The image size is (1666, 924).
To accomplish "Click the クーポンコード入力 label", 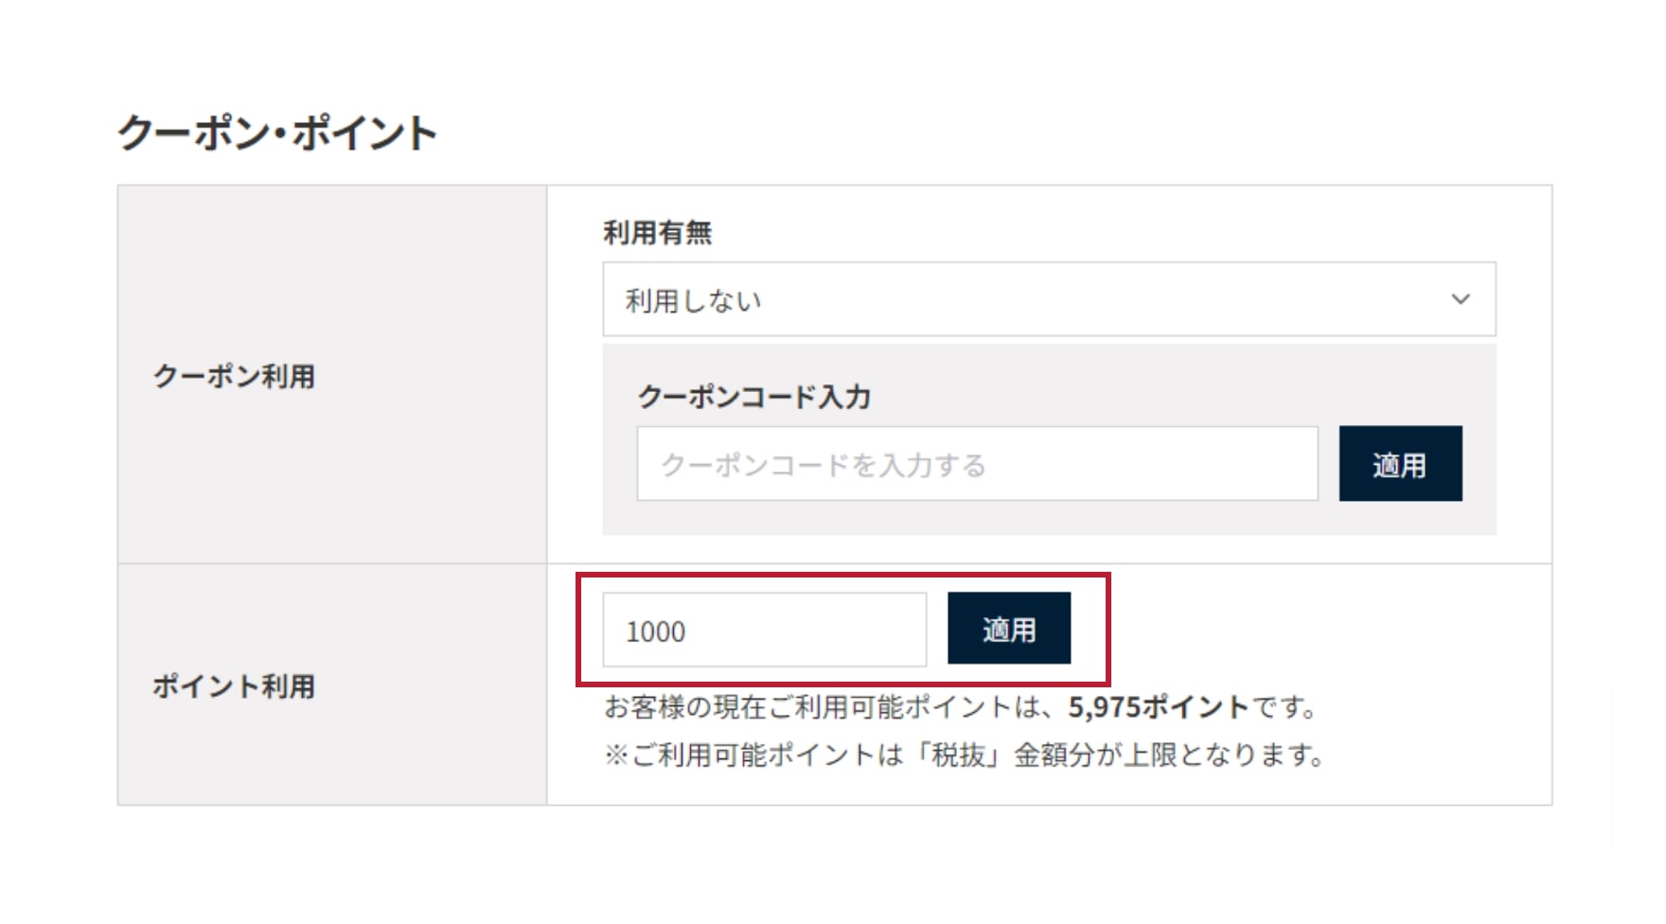I will click(x=753, y=397).
